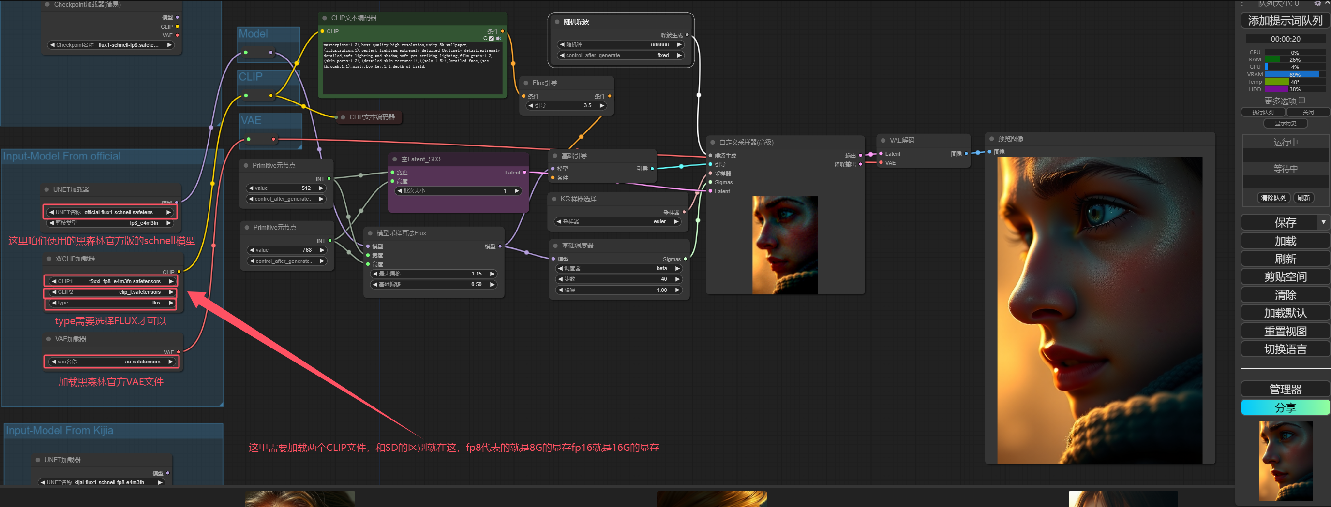Collapse the 基础引导 node title dot
1331x507 pixels.
coord(555,156)
